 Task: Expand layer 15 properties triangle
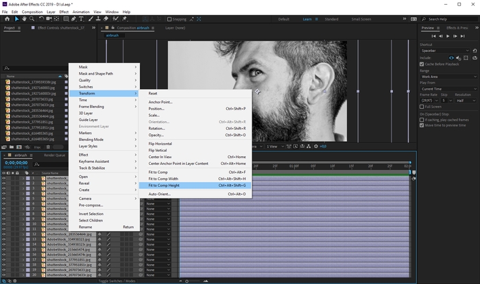(23, 250)
